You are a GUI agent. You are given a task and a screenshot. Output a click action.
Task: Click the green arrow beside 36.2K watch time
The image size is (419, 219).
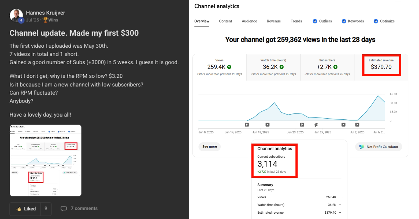pyautogui.click(x=281, y=67)
